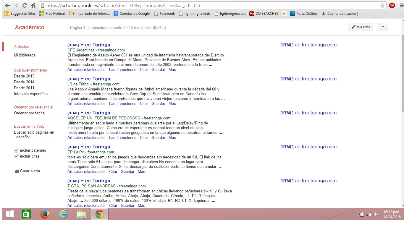The height and width of the screenshot is (227, 404).
Task: Open the DO SEARCHES bookmark
Action: pos(264,14)
